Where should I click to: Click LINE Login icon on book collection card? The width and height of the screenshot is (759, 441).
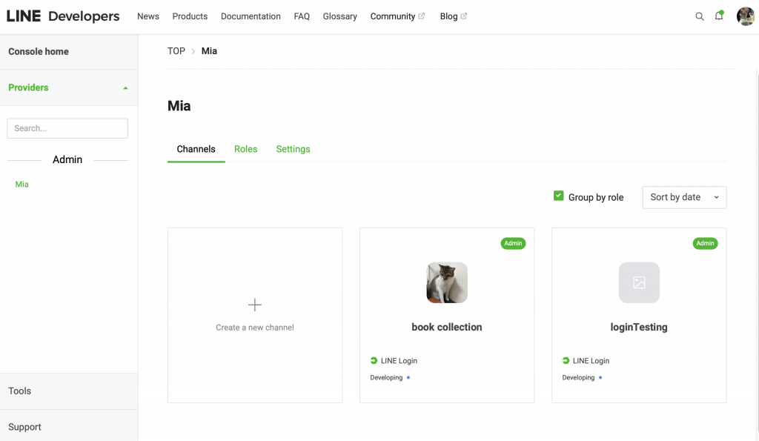[x=374, y=361]
